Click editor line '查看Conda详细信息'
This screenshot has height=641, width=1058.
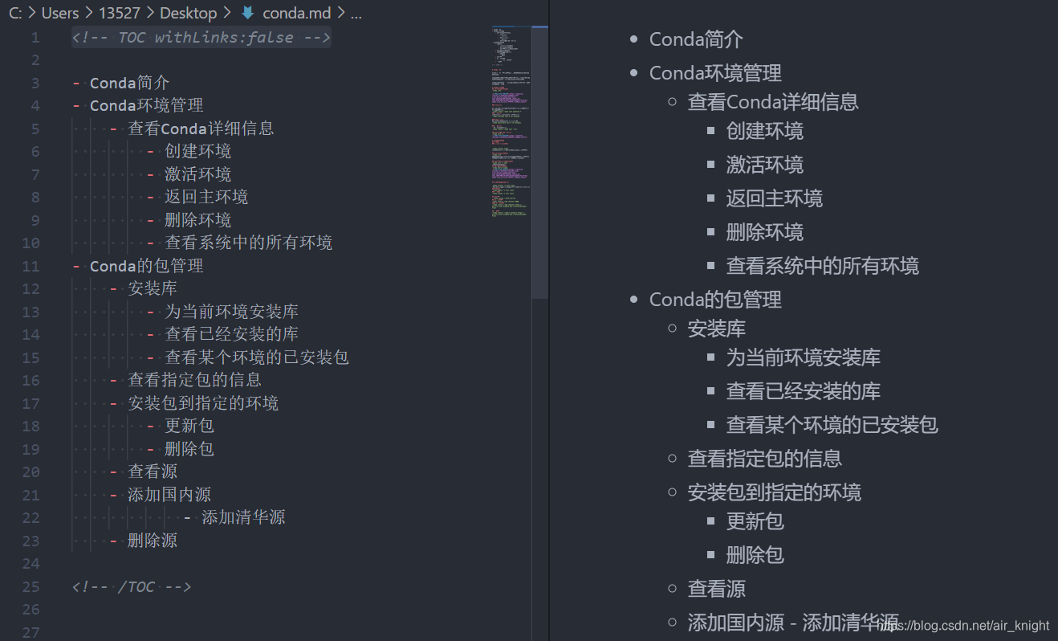[x=201, y=129]
